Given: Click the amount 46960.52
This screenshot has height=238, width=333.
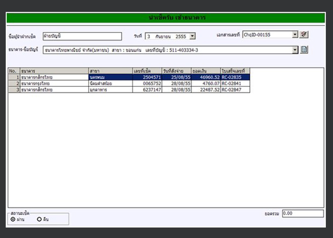Looking at the screenshot, I should point(206,77).
